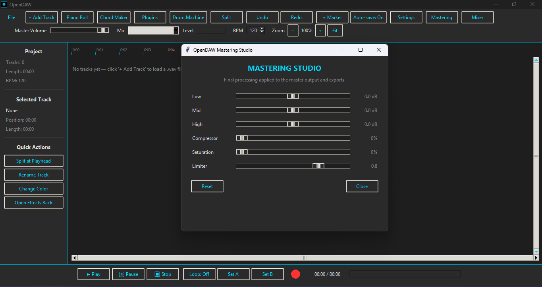Image resolution: width=542 pixels, height=287 pixels.
Task: Open the Mic input dropdown arrow
Action: pyautogui.click(x=176, y=30)
